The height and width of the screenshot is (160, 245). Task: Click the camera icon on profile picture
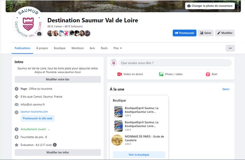(x=39, y=34)
